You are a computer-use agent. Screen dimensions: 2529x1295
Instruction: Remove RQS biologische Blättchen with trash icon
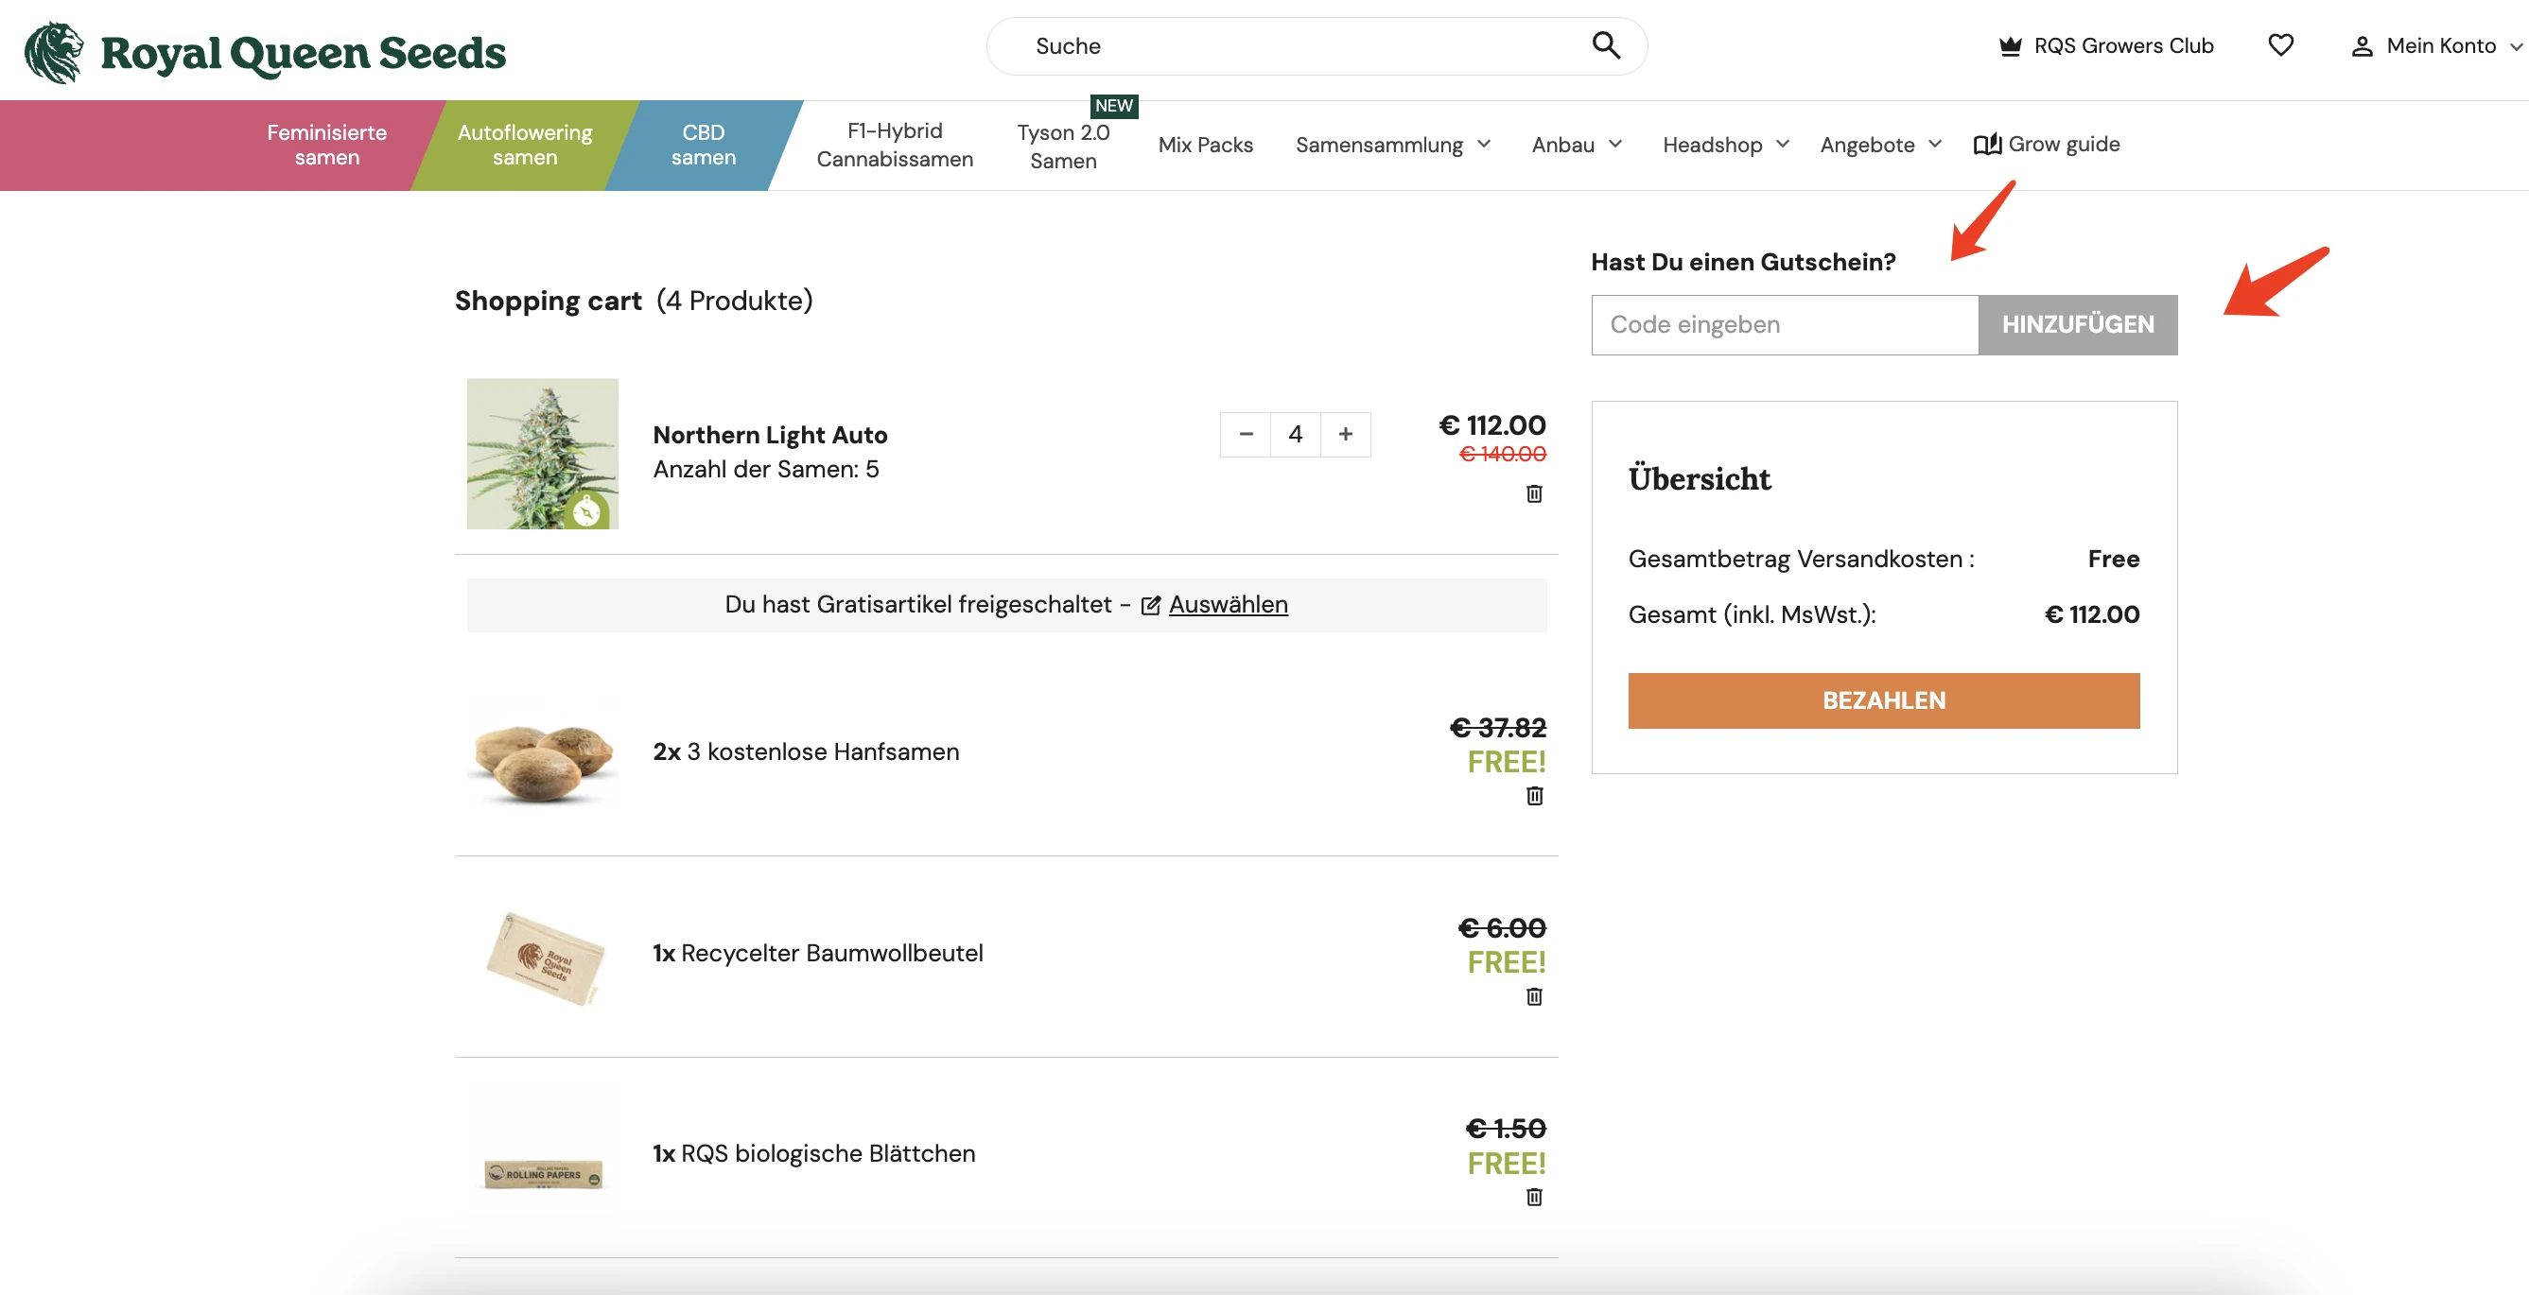(x=1533, y=1197)
